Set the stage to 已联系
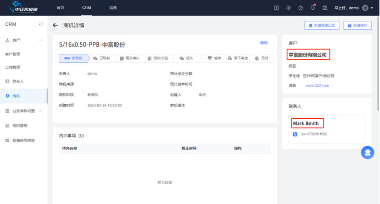This screenshot has width=380, height=204. (102, 58)
